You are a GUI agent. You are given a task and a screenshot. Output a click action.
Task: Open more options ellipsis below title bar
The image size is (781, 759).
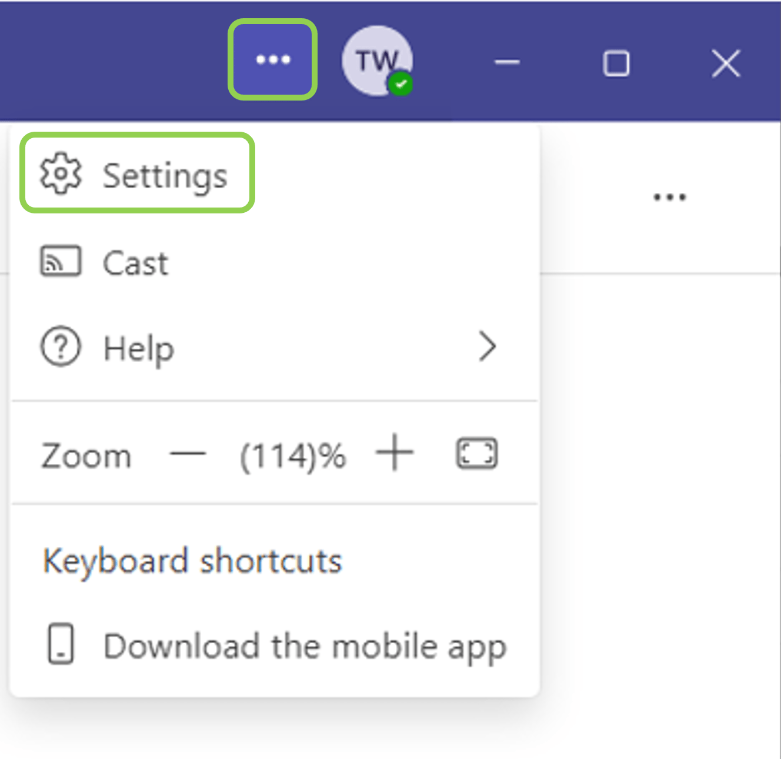point(669,197)
